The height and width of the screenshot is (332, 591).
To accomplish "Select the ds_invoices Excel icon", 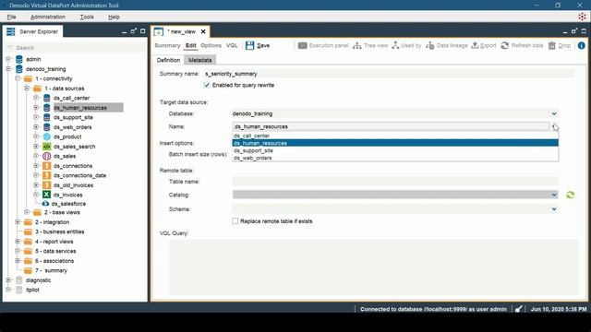I will [47, 195].
